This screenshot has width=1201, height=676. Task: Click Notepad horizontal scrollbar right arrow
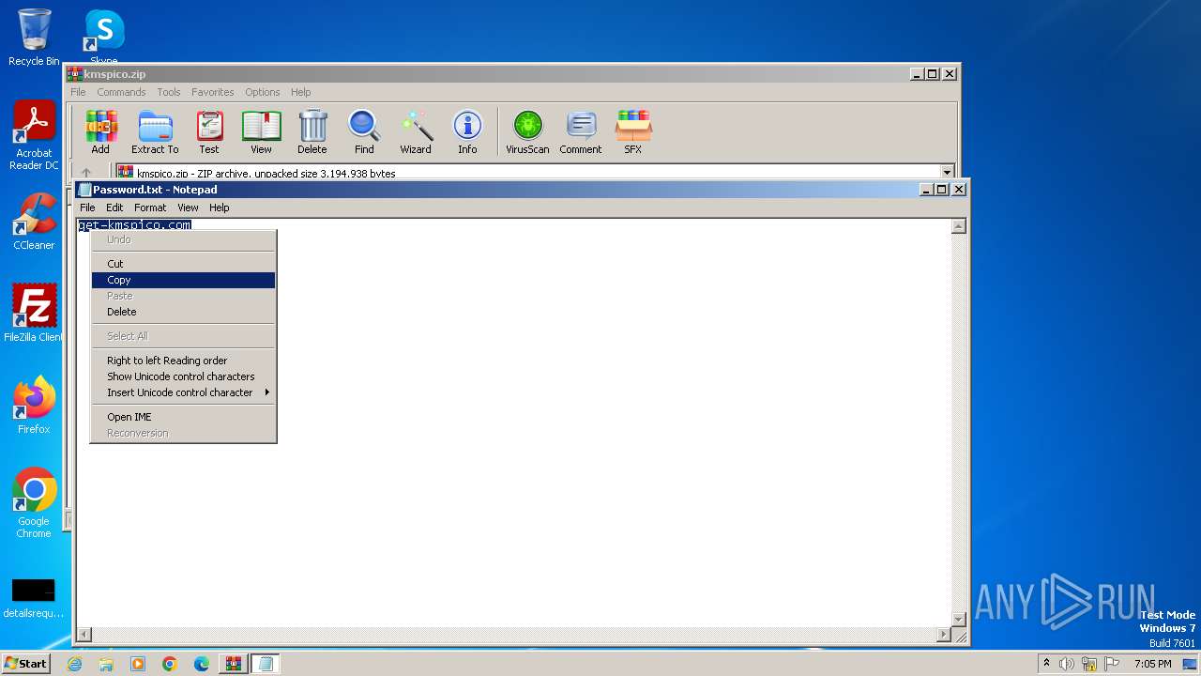pos(944,636)
